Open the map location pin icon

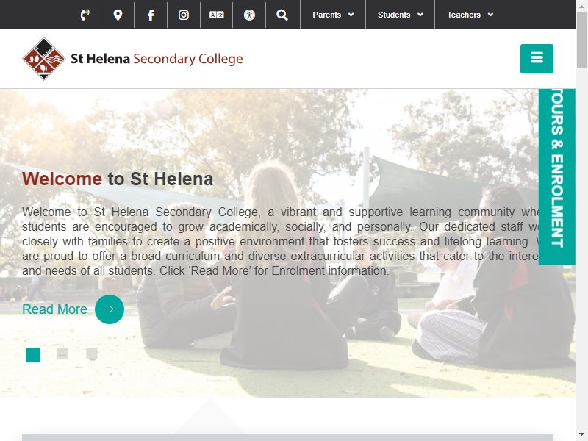pyautogui.click(x=118, y=15)
